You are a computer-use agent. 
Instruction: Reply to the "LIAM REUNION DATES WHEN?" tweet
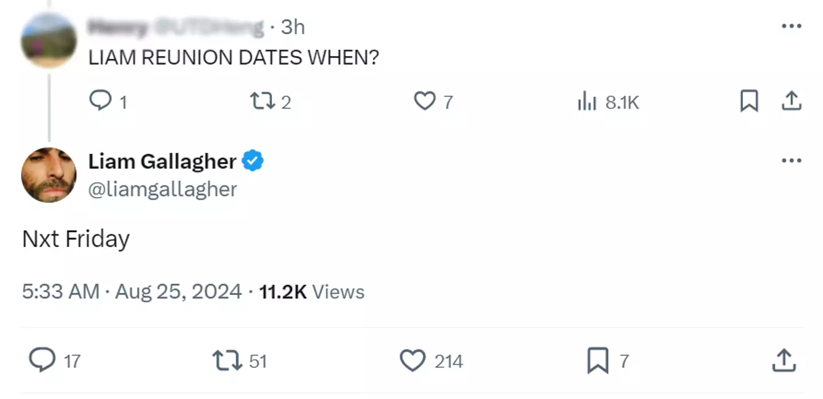click(x=100, y=101)
